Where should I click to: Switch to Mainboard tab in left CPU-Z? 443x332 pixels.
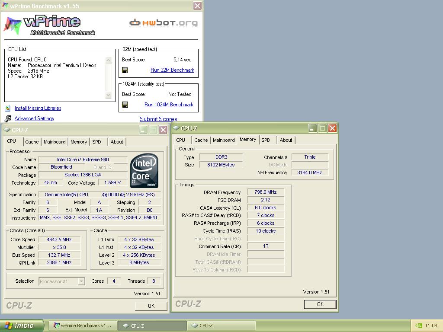pyautogui.click(x=55, y=142)
